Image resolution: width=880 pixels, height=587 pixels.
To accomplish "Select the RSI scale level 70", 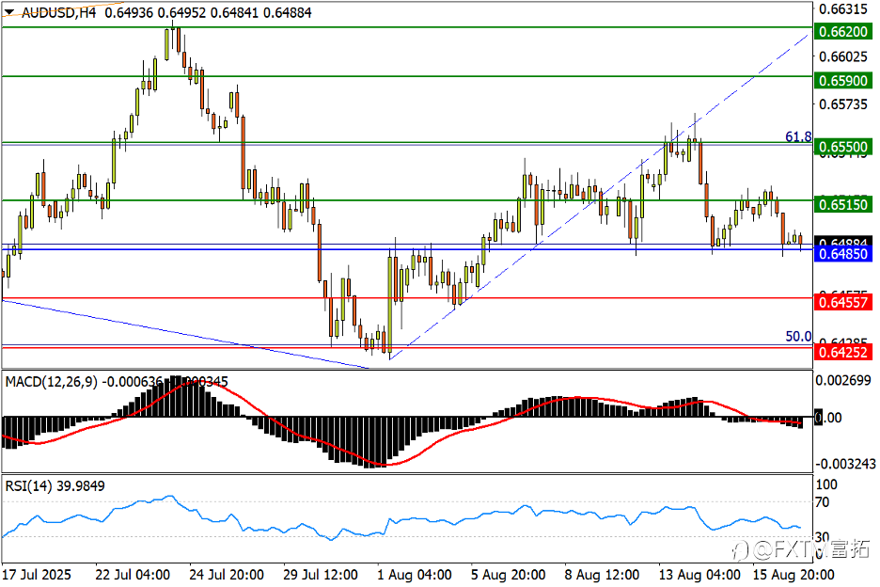I will [823, 502].
